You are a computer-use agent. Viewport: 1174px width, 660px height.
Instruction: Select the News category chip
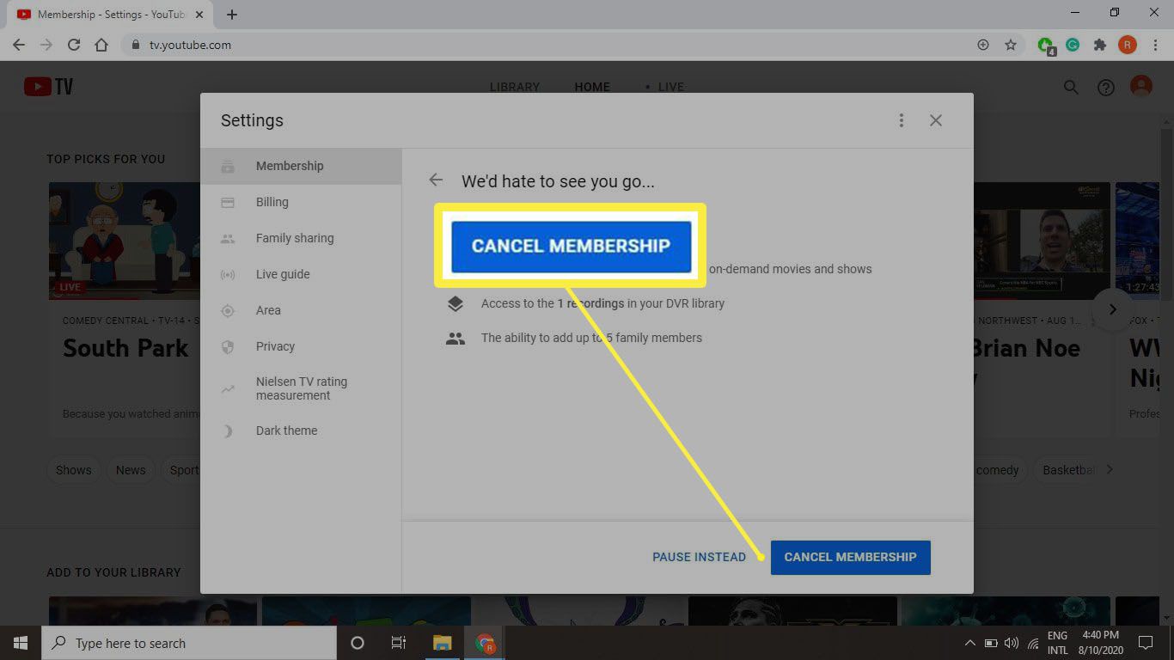point(131,470)
